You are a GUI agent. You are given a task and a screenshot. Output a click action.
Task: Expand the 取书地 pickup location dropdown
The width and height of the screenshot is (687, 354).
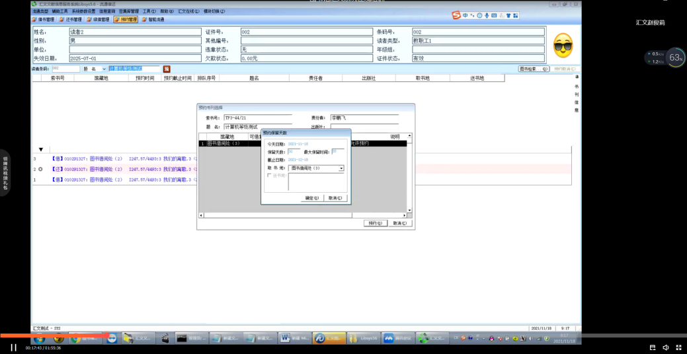(x=341, y=168)
